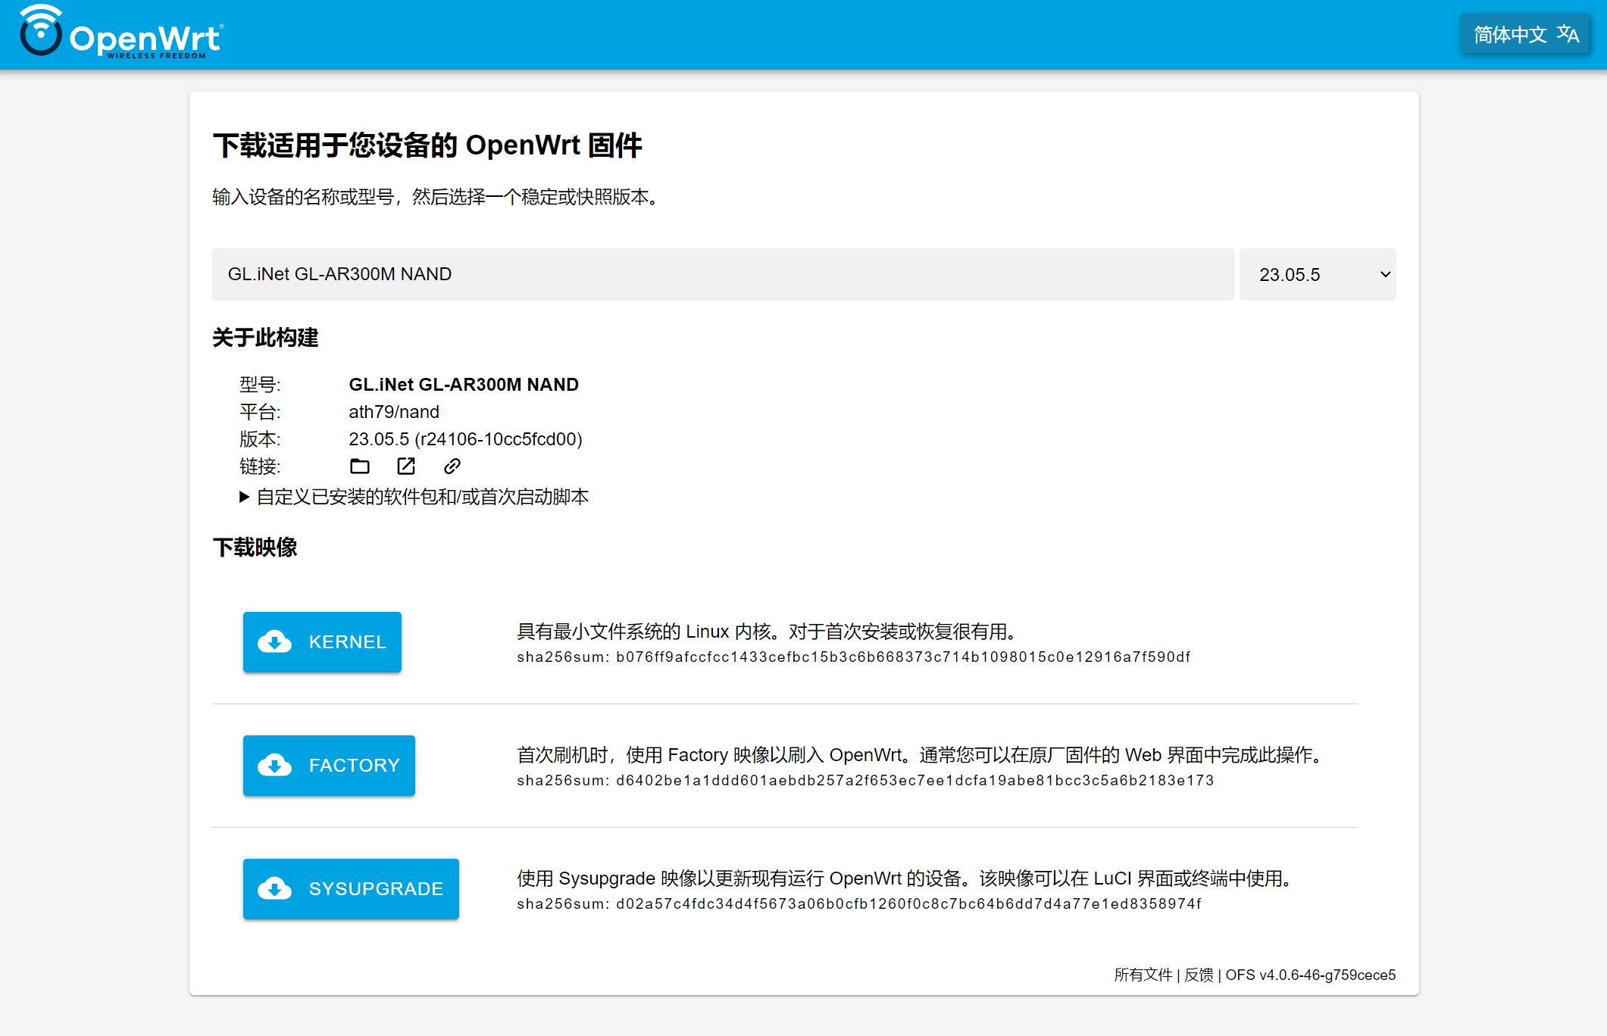Click the 下载映像 heading
The width and height of the screenshot is (1607, 1036).
tap(255, 547)
